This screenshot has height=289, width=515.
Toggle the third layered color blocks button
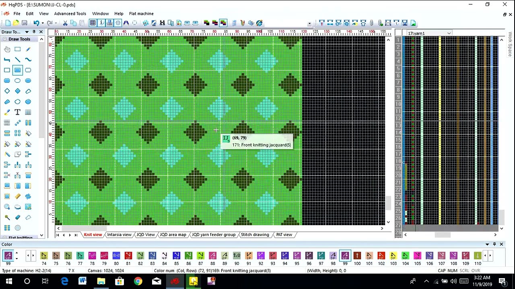[223, 23]
